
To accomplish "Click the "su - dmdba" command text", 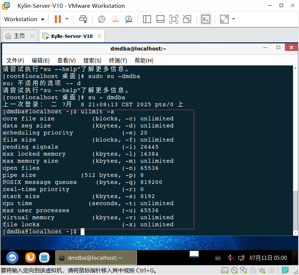I will pyautogui.click(x=107, y=97).
